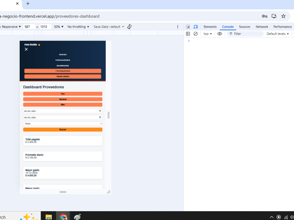Click the clear console icon
The width and height of the screenshot is (294, 220).
point(196,34)
